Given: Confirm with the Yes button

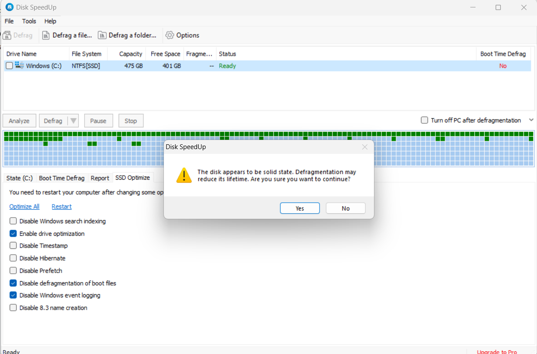Looking at the screenshot, I should coord(300,208).
